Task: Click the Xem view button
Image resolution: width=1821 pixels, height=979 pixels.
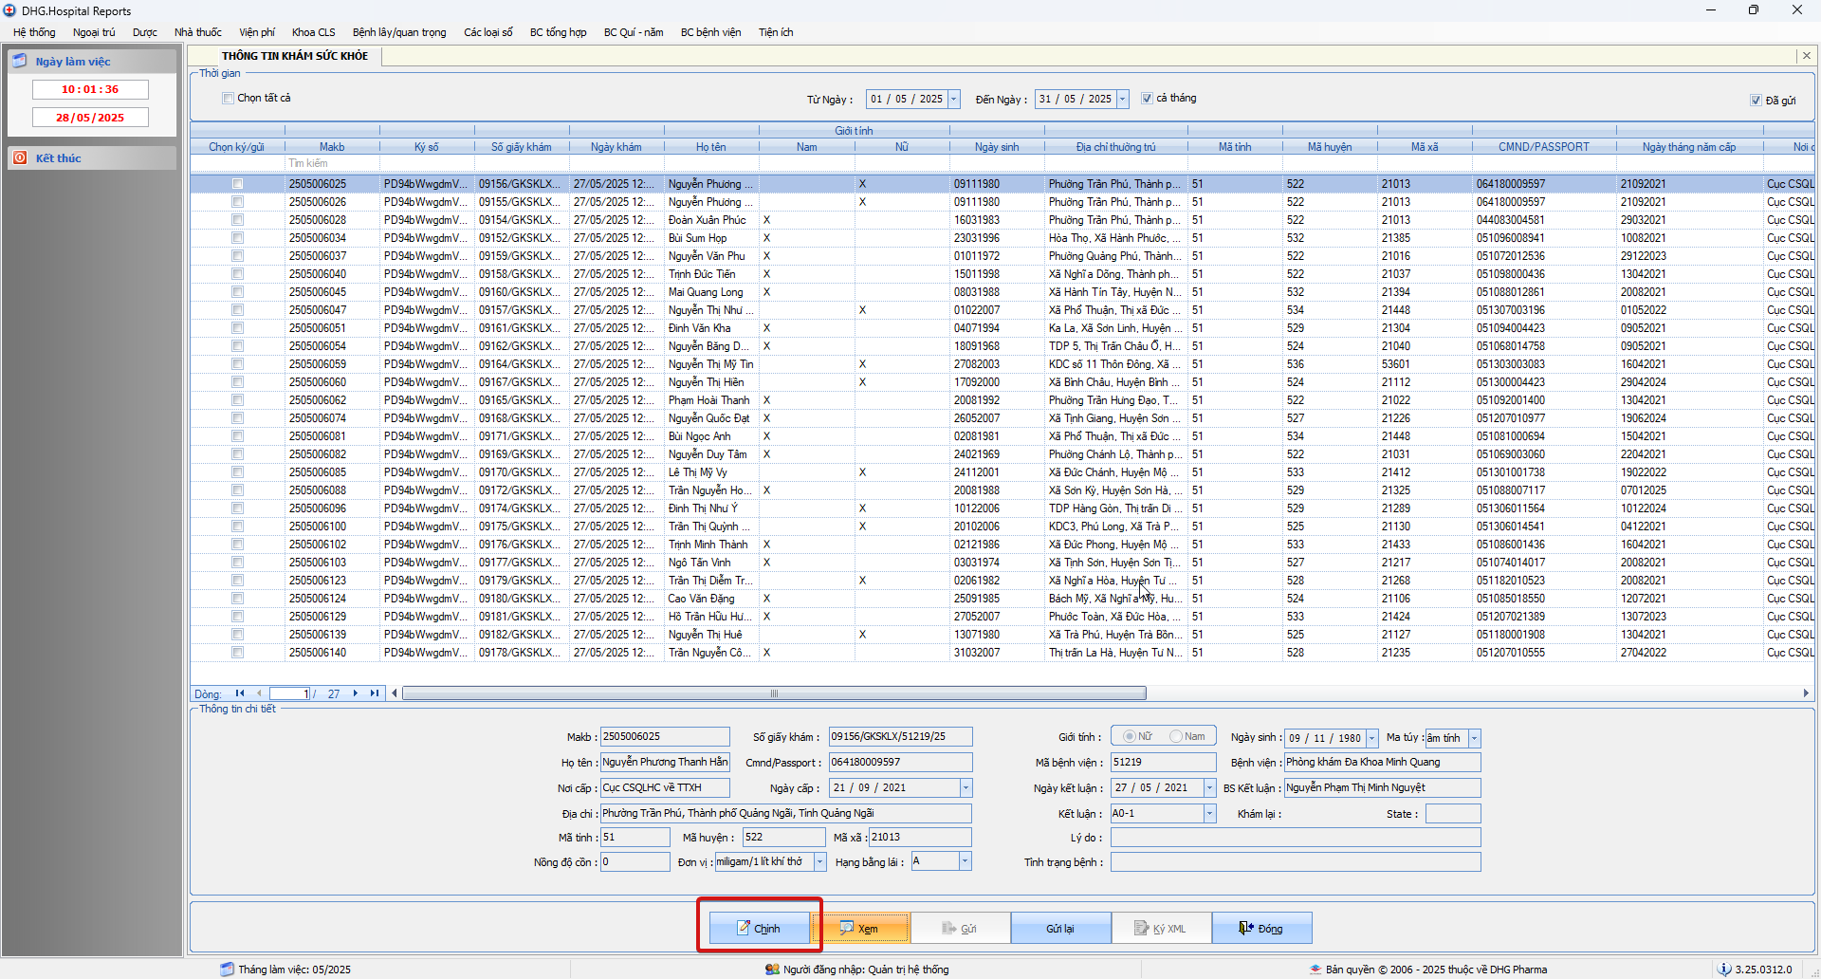Action: [x=859, y=928]
